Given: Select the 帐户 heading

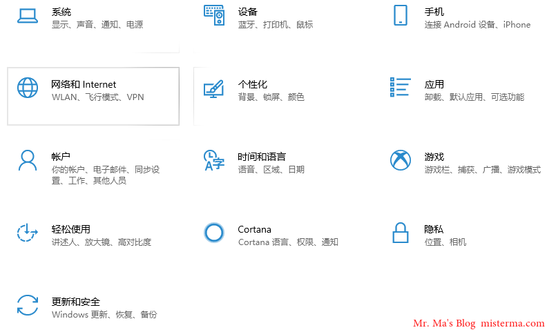Looking at the screenshot, I should coord(61,157).
